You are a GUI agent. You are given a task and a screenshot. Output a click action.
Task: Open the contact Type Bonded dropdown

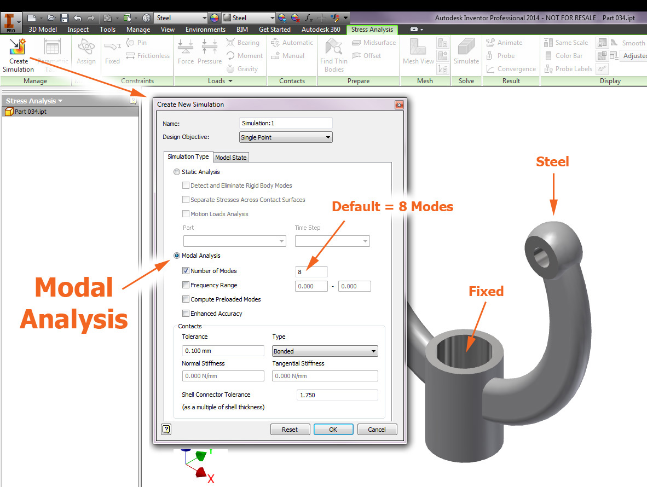325,351
